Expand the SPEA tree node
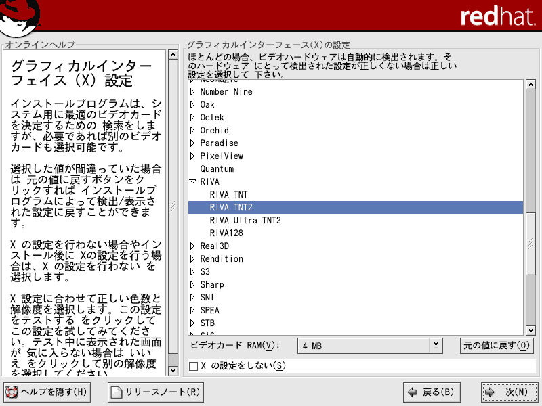542x406 pixels. tap(192, 311)
